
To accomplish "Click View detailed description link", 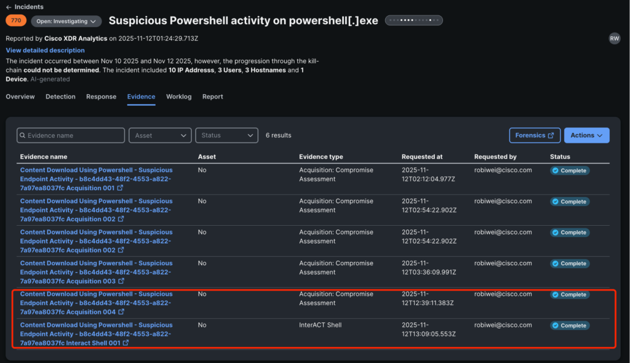I will [x=45, y=50].
